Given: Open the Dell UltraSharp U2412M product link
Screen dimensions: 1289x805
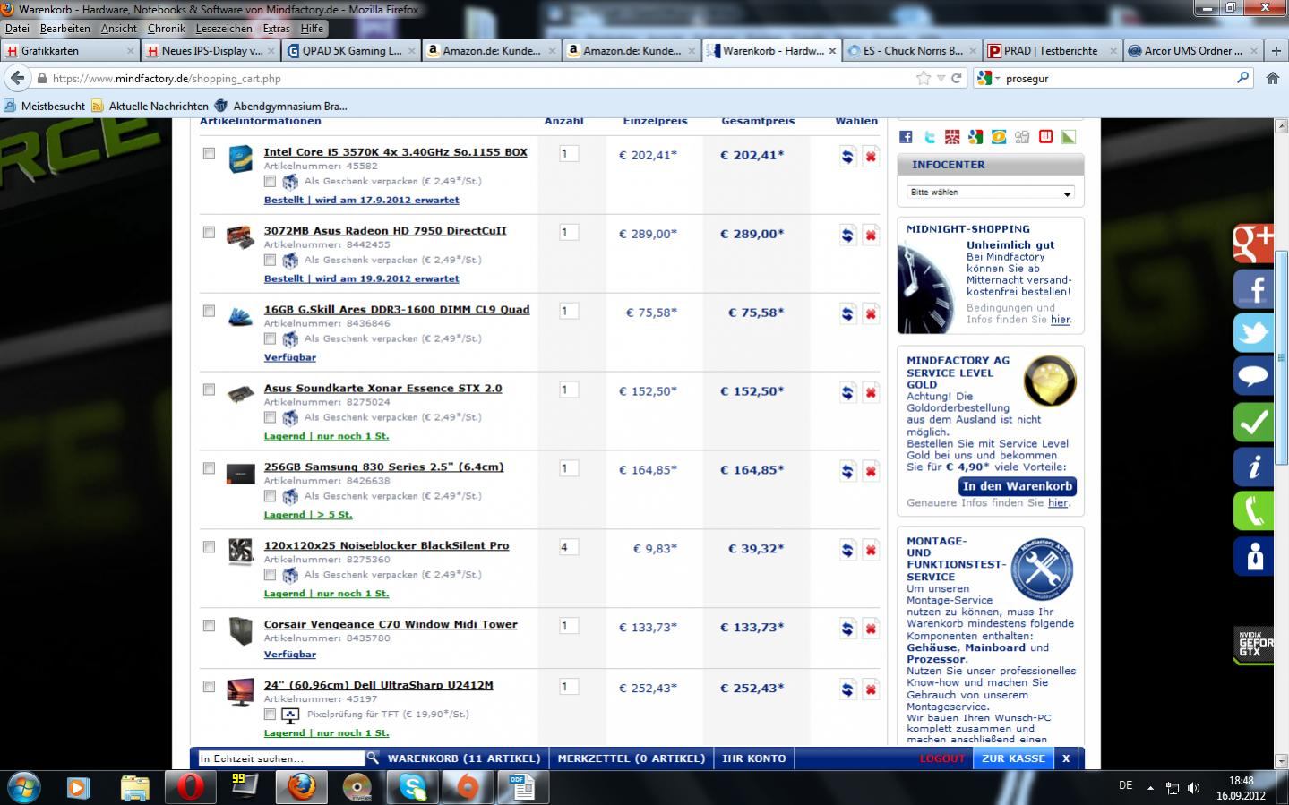Looking at the screenshot, I should [x=378, y=685].
